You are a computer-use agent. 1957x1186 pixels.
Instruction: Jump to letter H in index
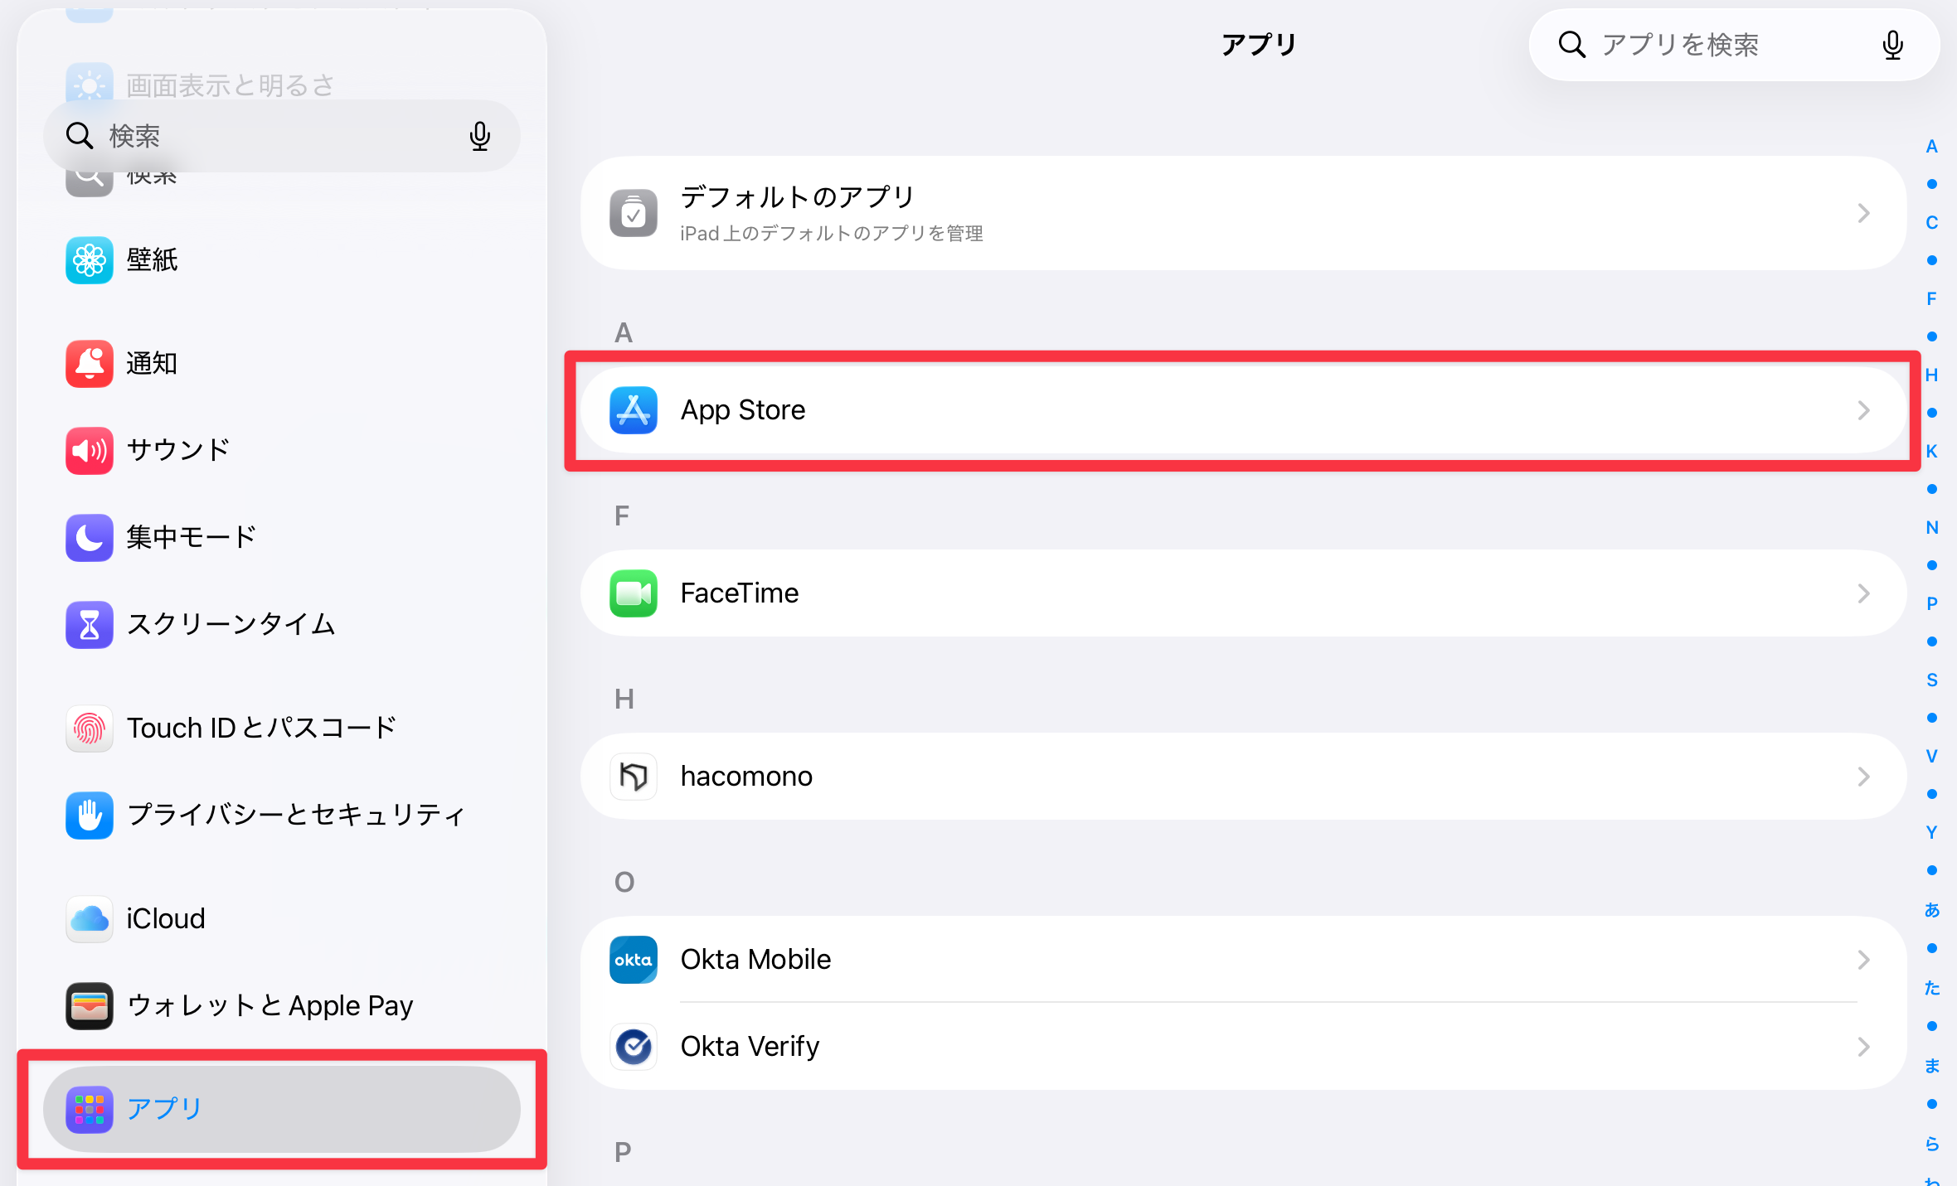[1932, 375]
